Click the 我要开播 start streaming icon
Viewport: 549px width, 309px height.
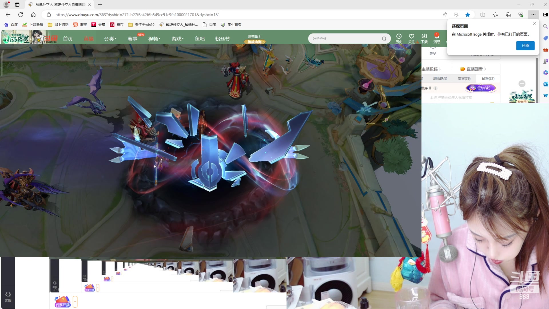point(63,302)
